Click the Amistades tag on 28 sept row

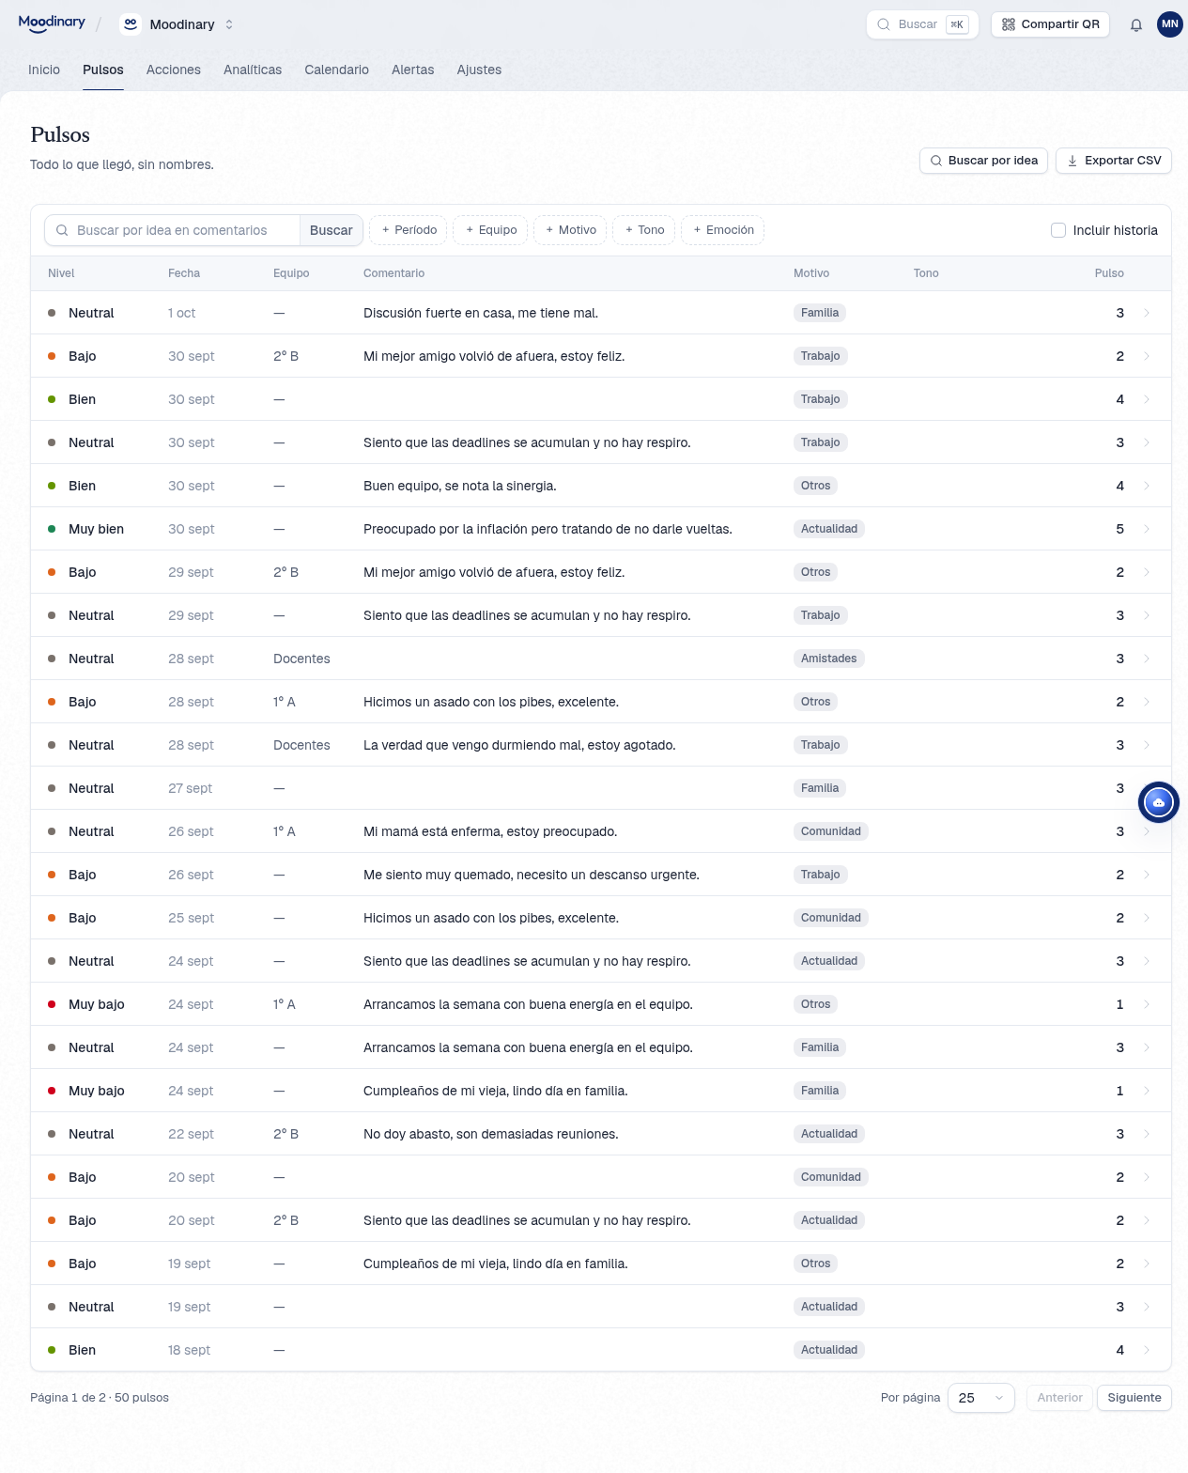tap(829, 659)
